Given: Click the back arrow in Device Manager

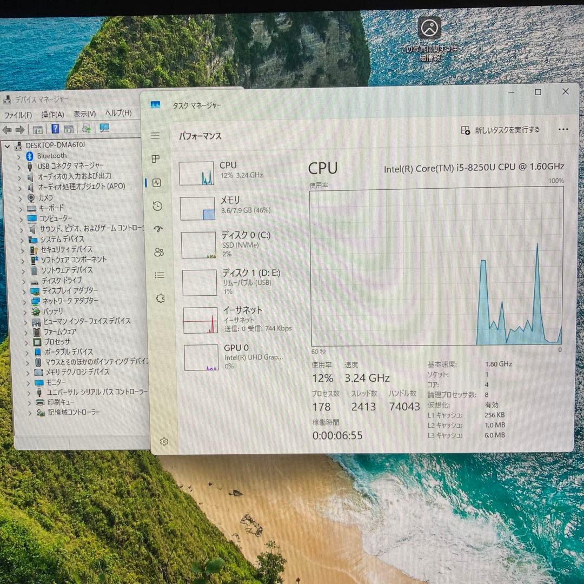Looking at the screenshot, I should 6,129.
